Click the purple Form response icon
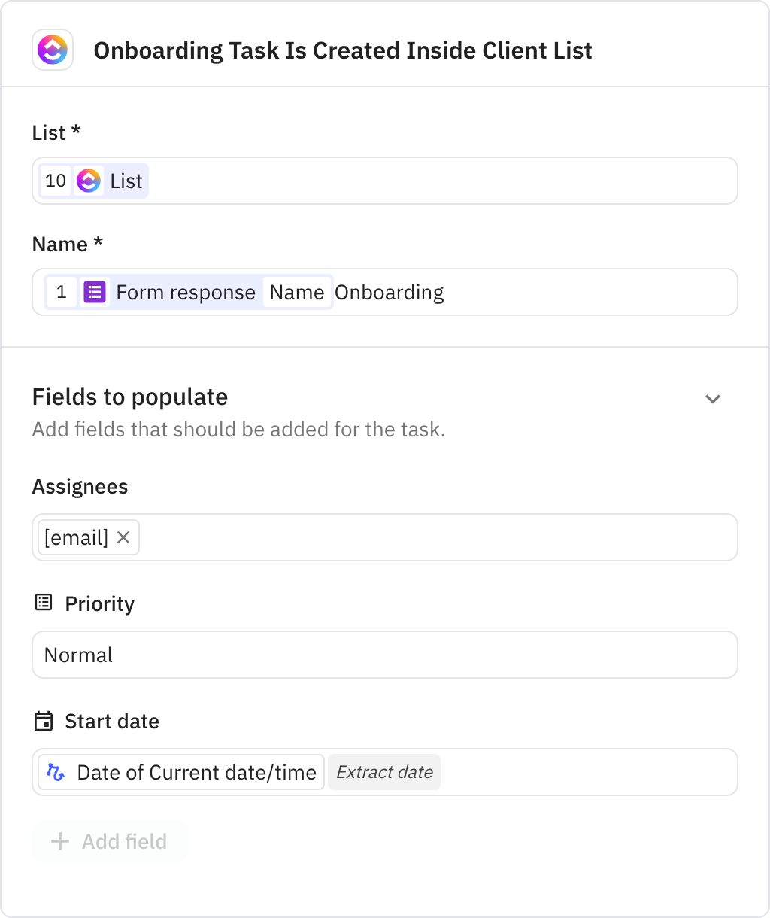 click(x=94, y=292)
